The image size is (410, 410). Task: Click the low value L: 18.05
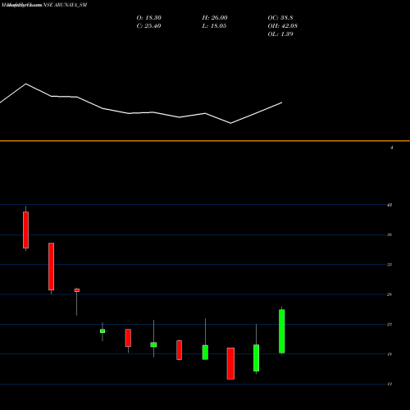(214, 26)
